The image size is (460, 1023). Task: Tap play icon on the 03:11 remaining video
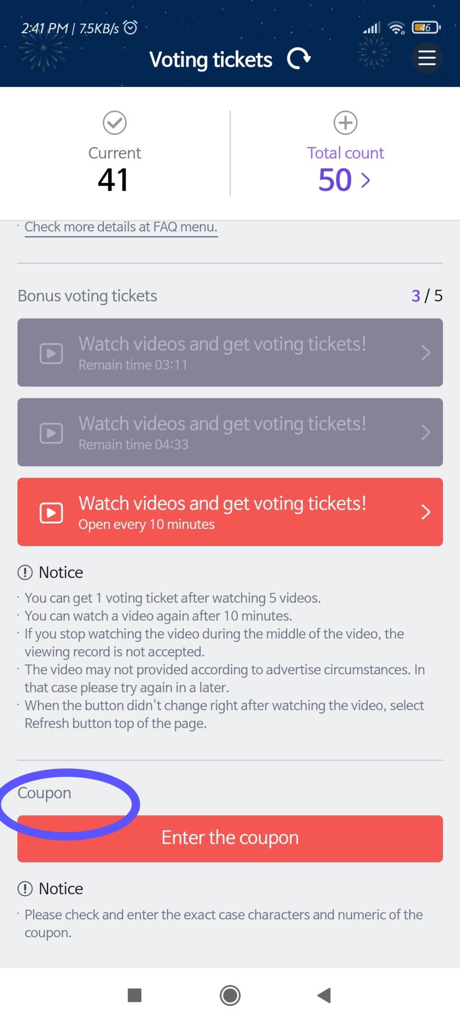[52, 353]
